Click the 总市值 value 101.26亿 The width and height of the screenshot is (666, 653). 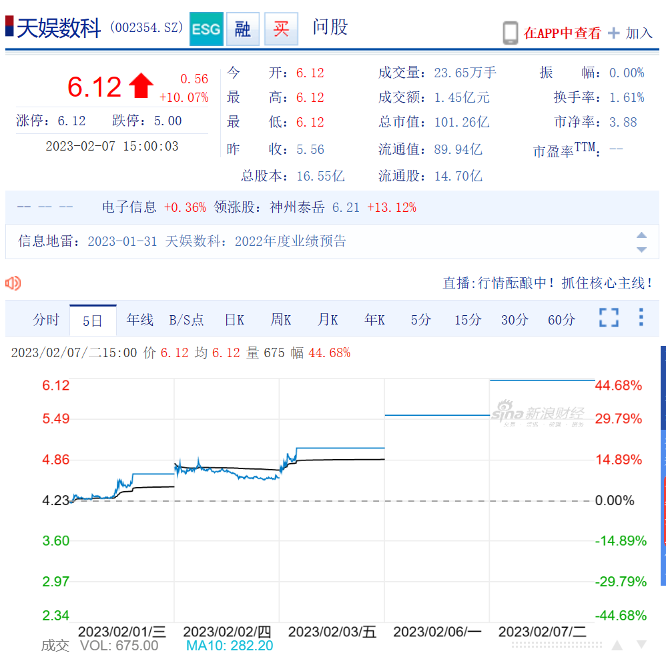click(x=462, y=122)
